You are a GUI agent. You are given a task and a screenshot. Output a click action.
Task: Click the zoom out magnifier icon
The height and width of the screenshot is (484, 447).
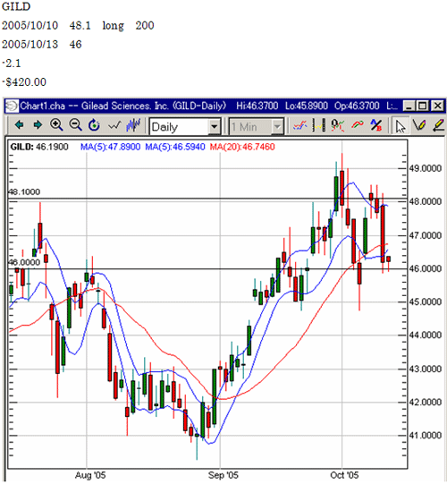pos(75,125)
